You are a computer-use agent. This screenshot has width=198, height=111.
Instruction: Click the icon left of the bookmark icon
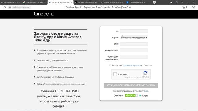[183, 7]
